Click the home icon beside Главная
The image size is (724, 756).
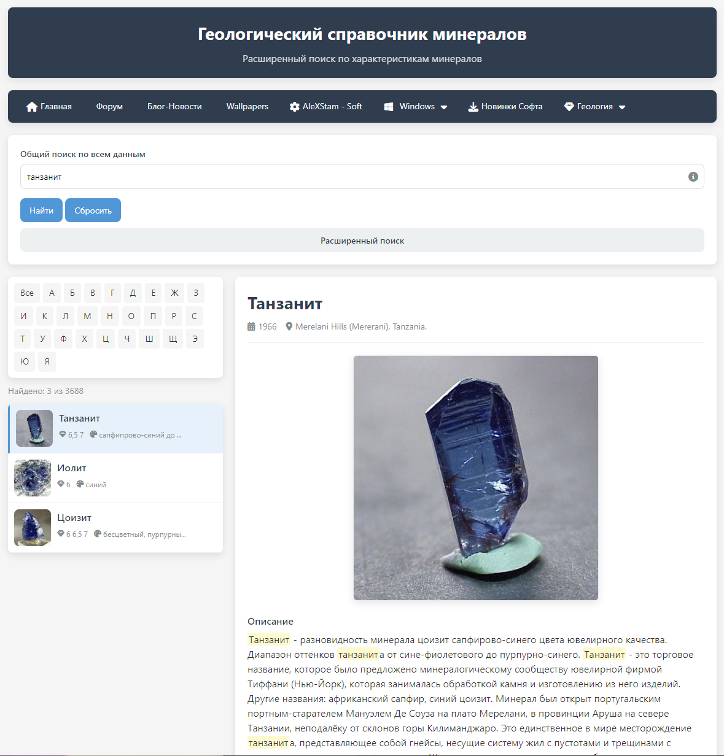click(x=32, y=107)
